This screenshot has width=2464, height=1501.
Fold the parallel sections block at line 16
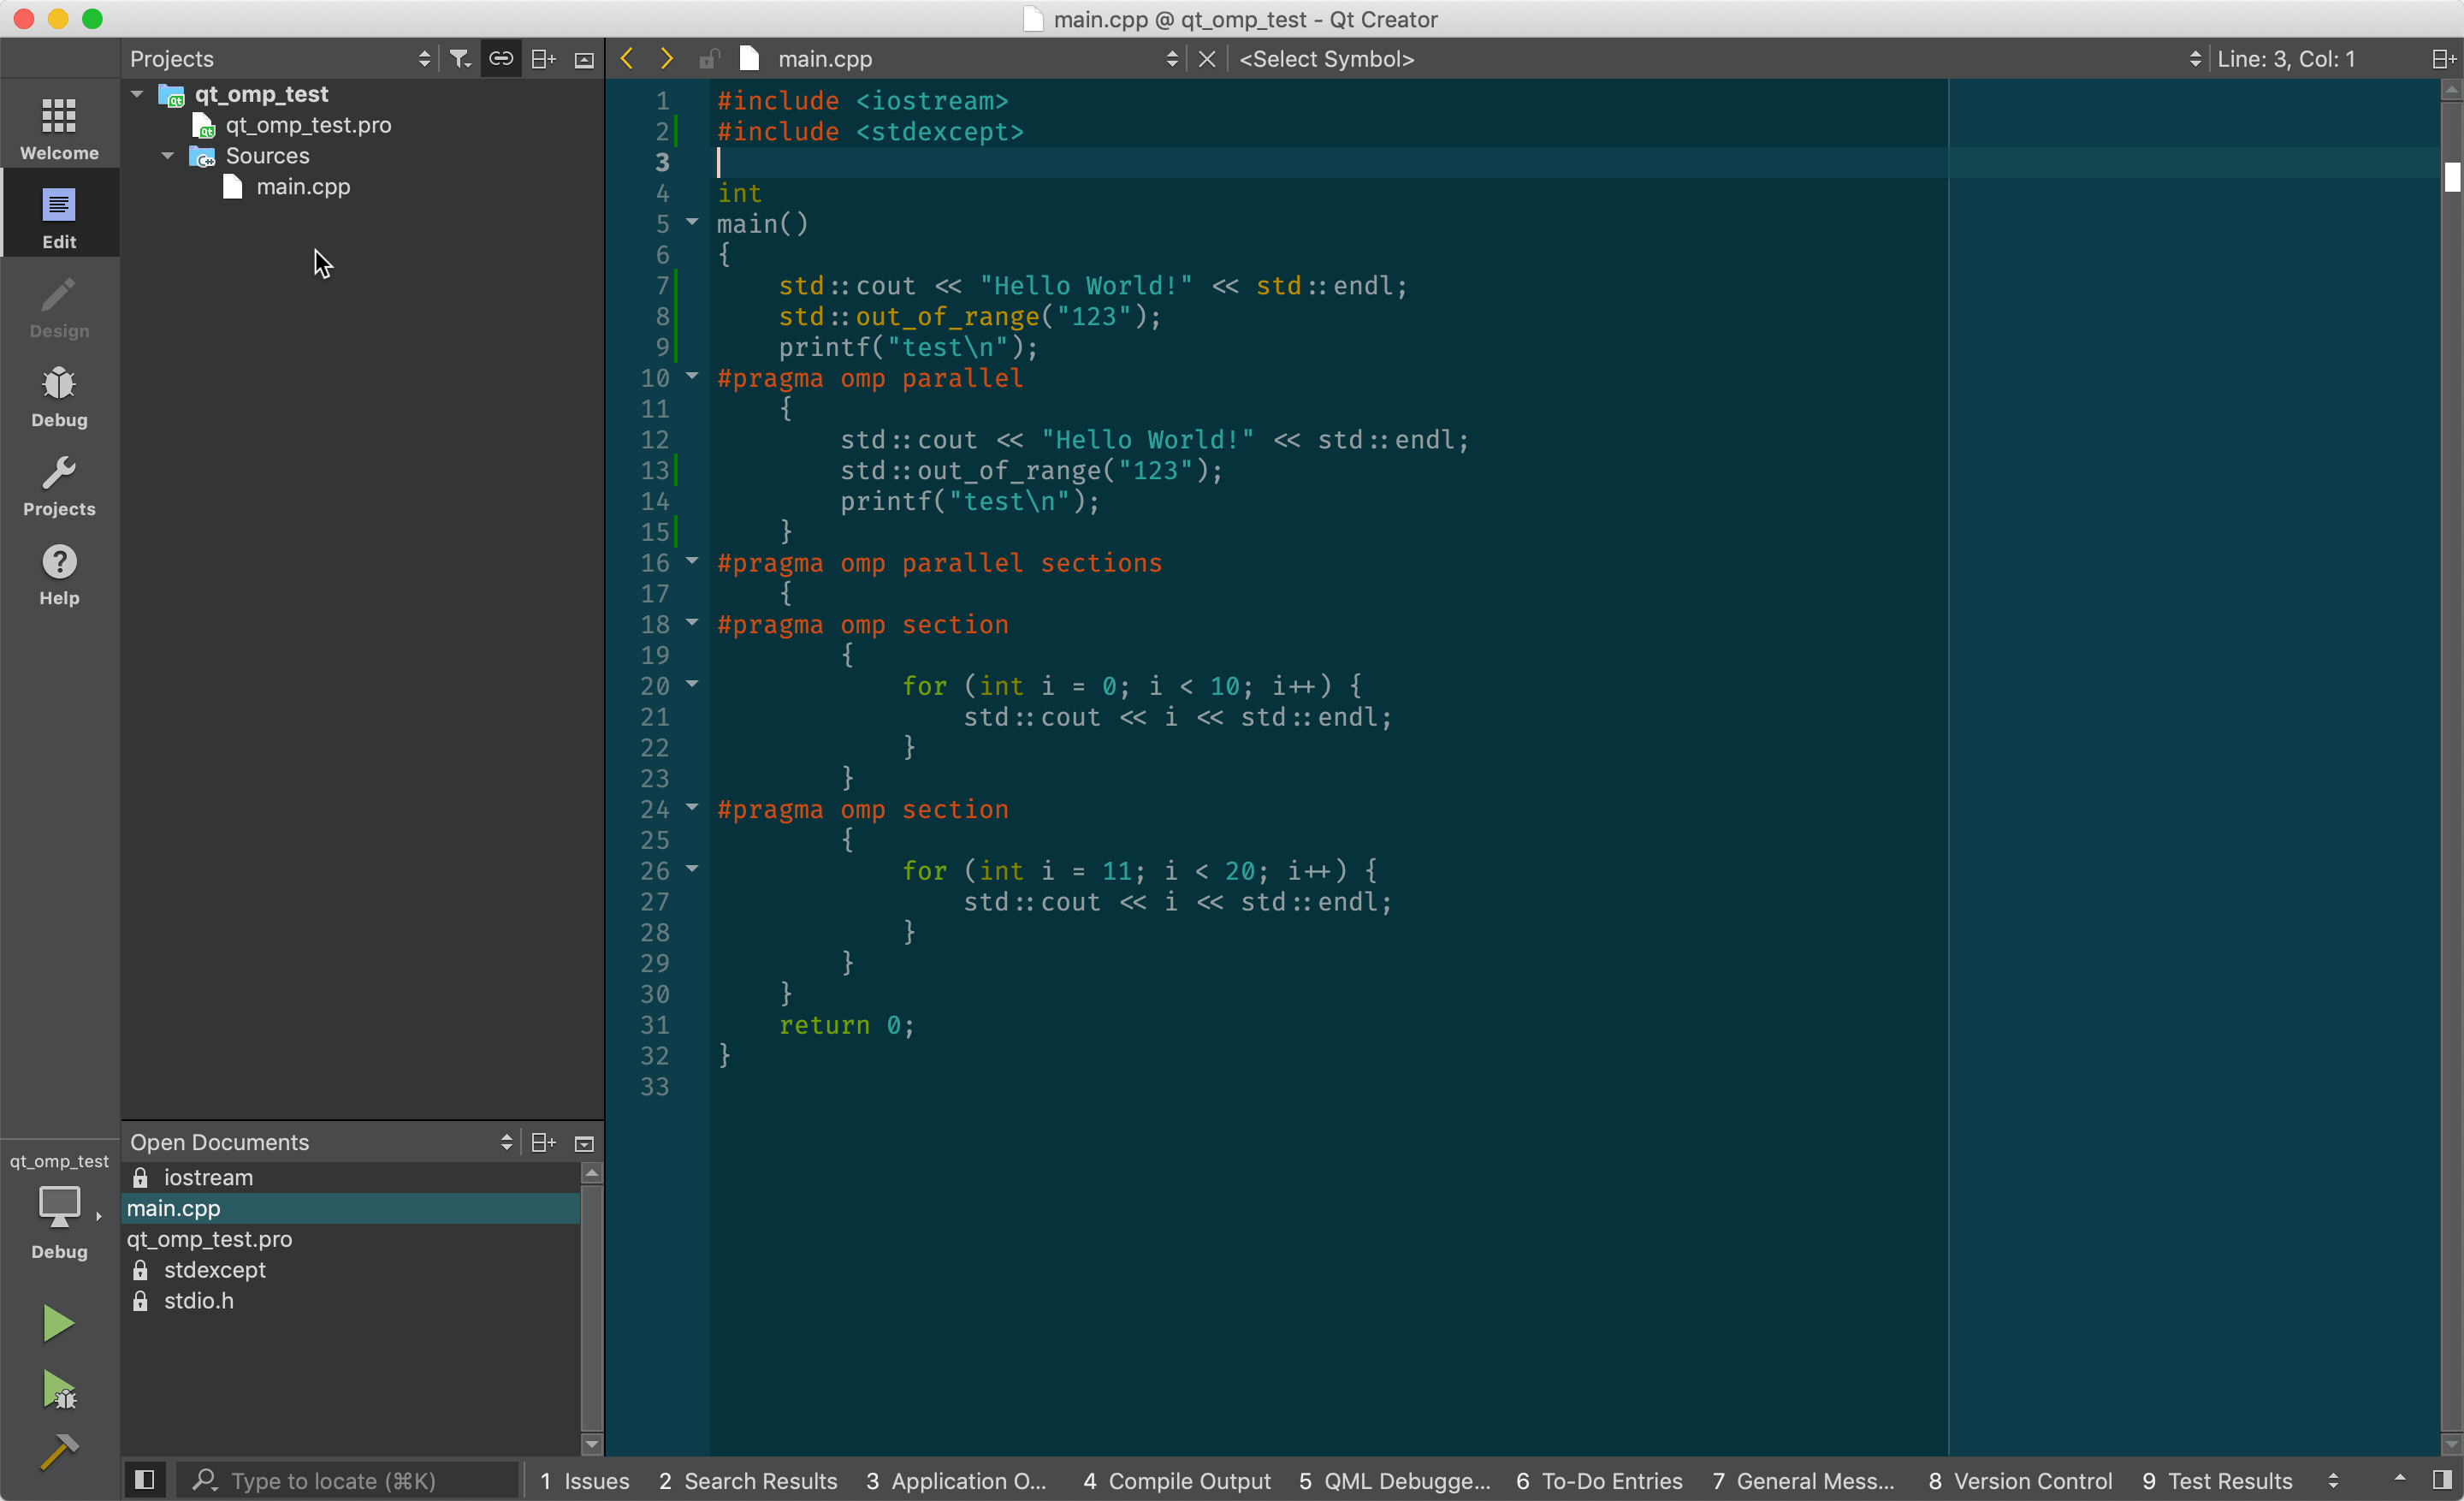pos(691,561)
